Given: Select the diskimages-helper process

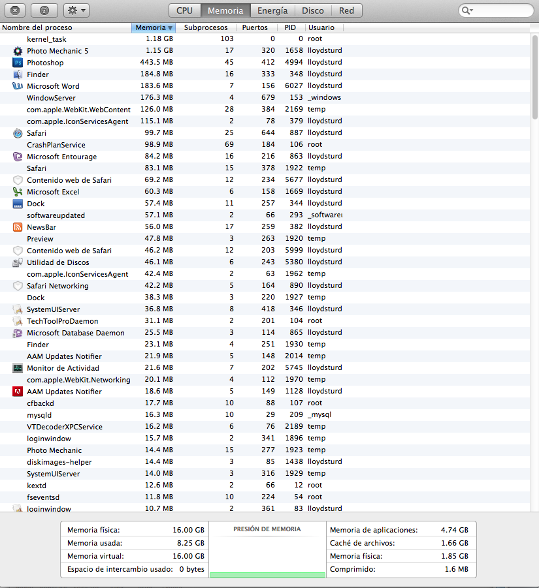Looking at the screenshot, I should 265,462.
